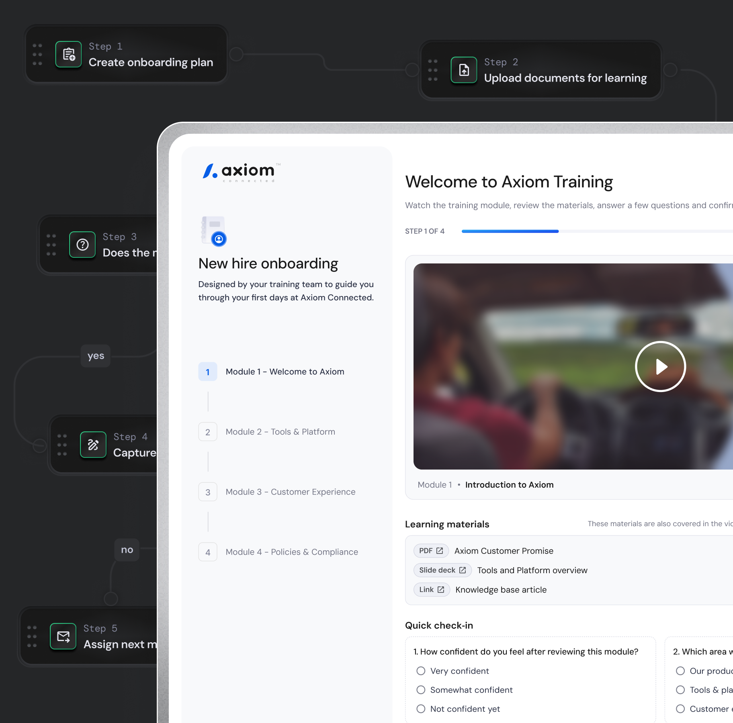Grab the Step 2 drag handle dots
Viewport: 733px width, 723px height.
pyautogui.click(x=433, y=70)
